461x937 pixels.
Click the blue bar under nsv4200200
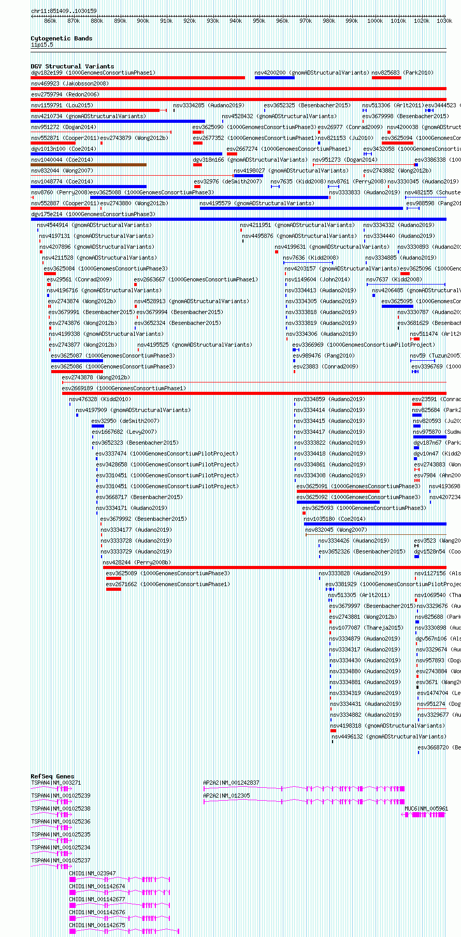pyautogui.click(x=275, y=78)
